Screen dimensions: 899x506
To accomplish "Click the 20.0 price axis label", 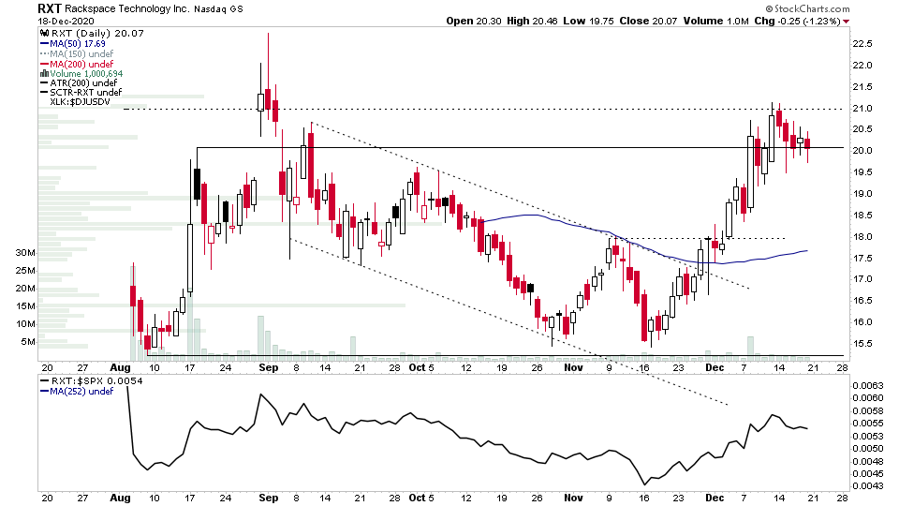I will tap(862, 151).
